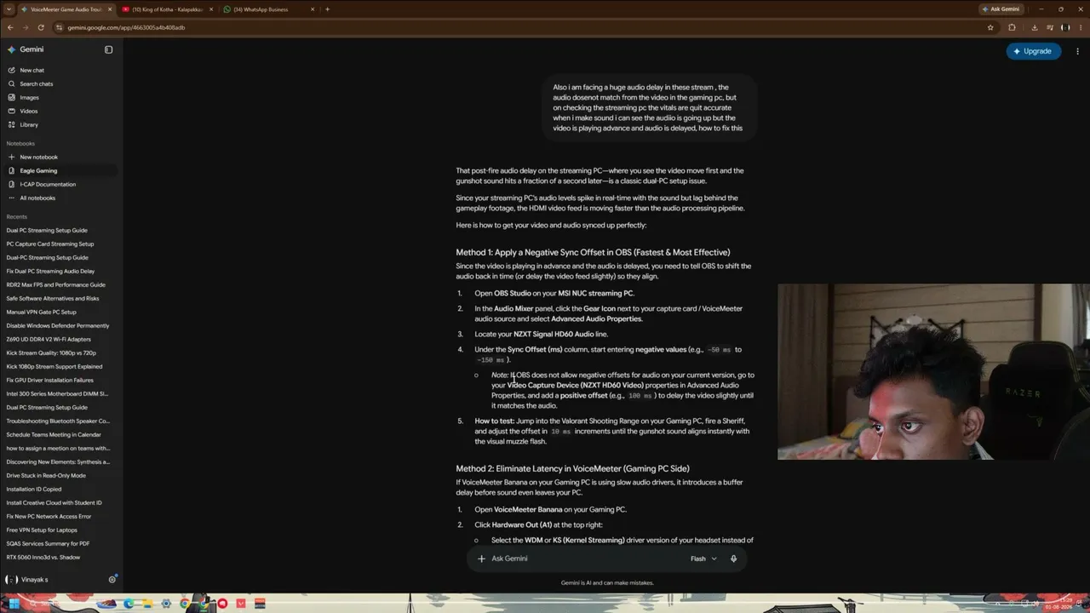This screenshot has height=613, width=1090.
Task: Open recent chat Z690 UD DDR4 V2 Wi-Fi Adapters
Action: [49, 339]
